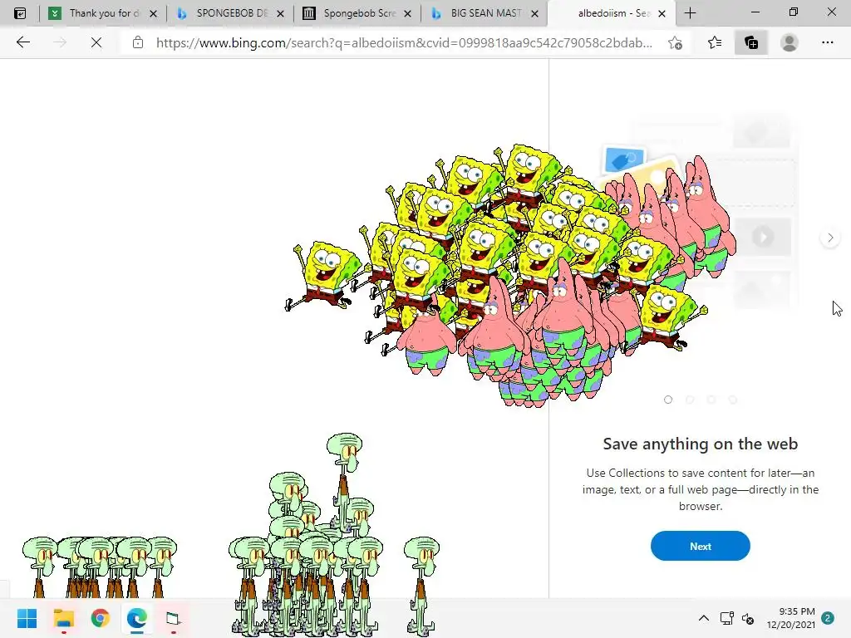Click the Bing URL address bar
Screen dimensions: 851x638
coord(405,42)
